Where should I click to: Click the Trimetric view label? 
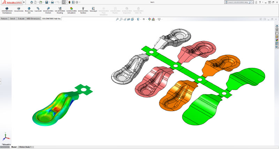6,144
